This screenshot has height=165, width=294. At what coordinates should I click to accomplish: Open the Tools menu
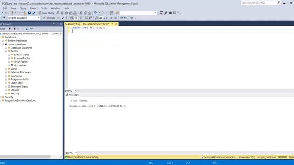(x=44, y=8)
